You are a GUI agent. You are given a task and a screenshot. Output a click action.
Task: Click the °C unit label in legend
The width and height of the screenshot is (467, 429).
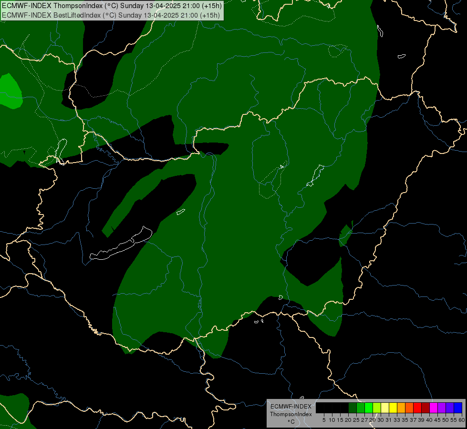(x=291, y=421)
